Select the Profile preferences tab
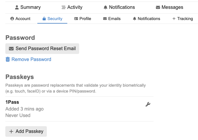198x140 pixels. [x=82, y=19]
